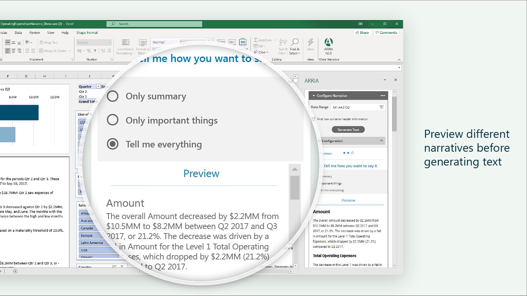Image resolution: width=527 pixels, height=296 pixels.
Task: Toggle left text alignment
Action: (x=8, y=51)
